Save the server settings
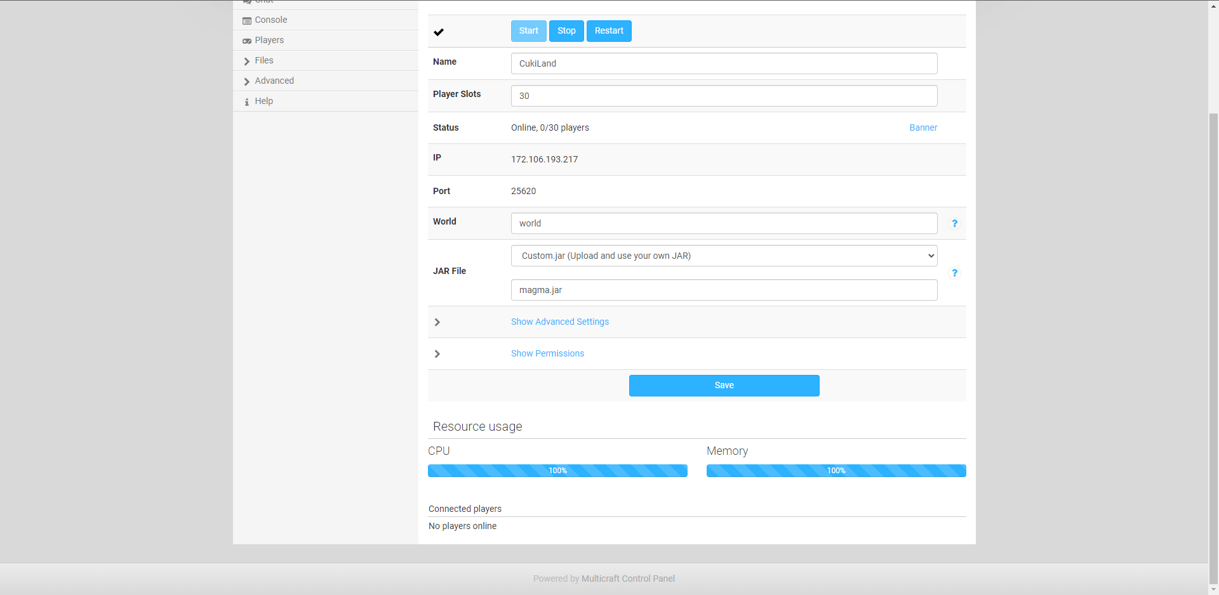 pyautogui.click(x=724, y=386)
